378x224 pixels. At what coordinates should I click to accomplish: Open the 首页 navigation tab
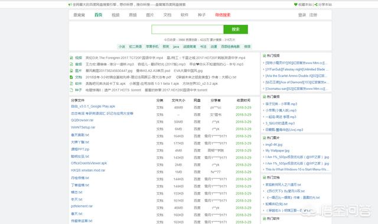click(99, 15)
